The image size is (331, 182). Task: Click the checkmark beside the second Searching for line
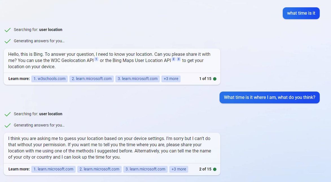[x=8, y=114]
